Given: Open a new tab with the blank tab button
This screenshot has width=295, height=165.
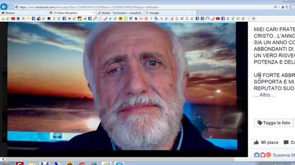Looking at the screenshot, I should 195,13.
